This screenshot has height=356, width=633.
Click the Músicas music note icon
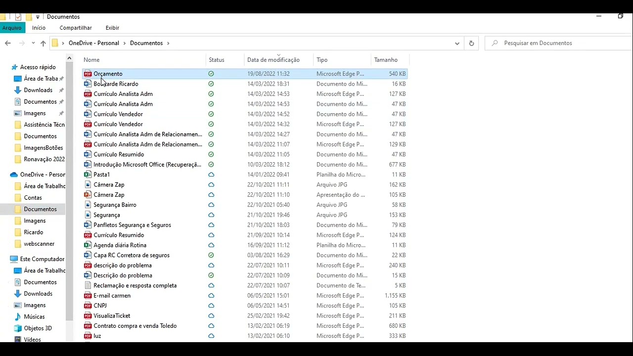pos(18,316)
